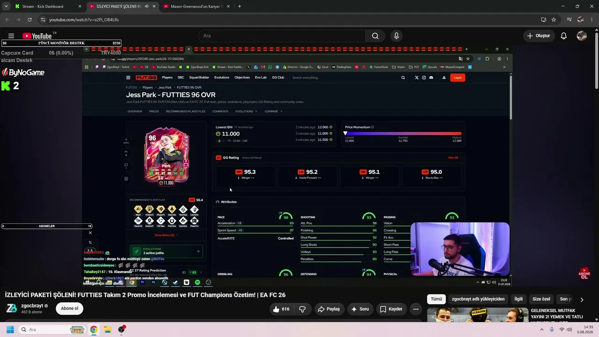Like the video with 616 likes
Image resolution: width=599 pixels, height=337 pixels.
click(x=281, y=309)
